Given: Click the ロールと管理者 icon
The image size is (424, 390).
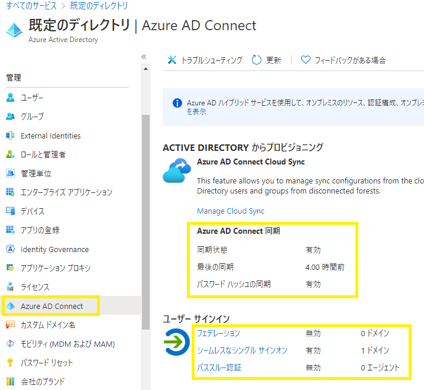Looking at the screenshot, I should pos(10,154).
